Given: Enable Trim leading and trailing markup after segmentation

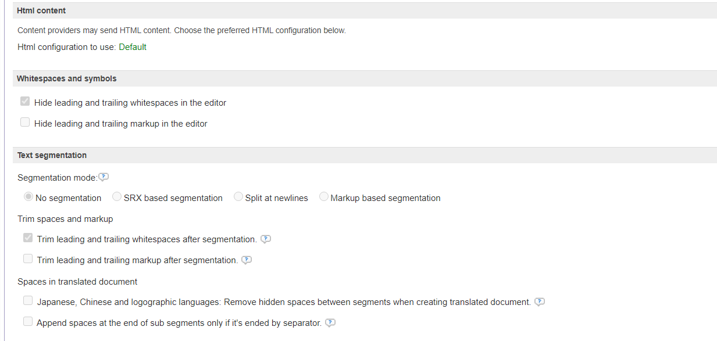Looking at the screenshot, I should [28, 259].
